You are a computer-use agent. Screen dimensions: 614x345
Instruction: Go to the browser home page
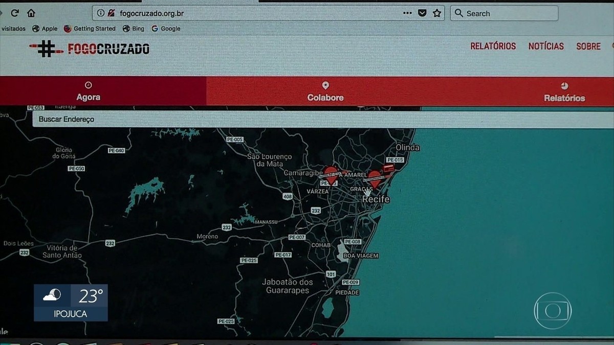[31, 13]
